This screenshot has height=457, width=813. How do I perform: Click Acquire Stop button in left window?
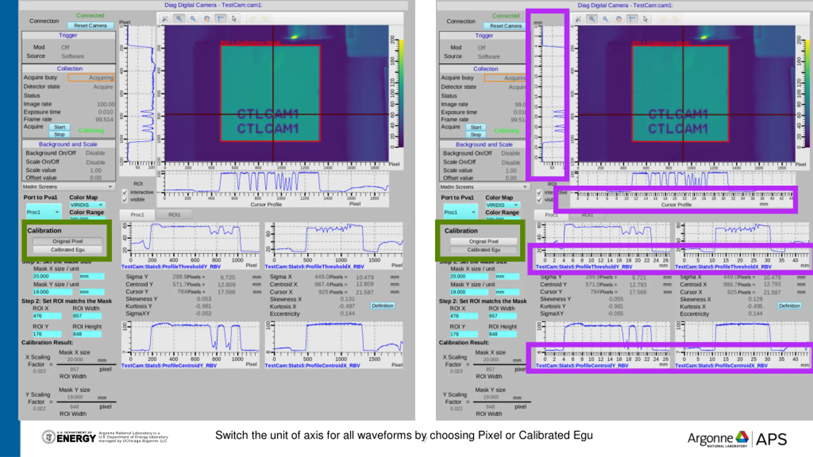click(x=59, y=135)
